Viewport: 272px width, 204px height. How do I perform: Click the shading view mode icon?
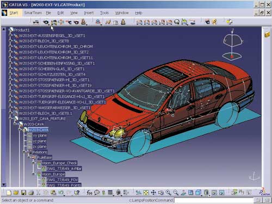[x=206, y=193]
